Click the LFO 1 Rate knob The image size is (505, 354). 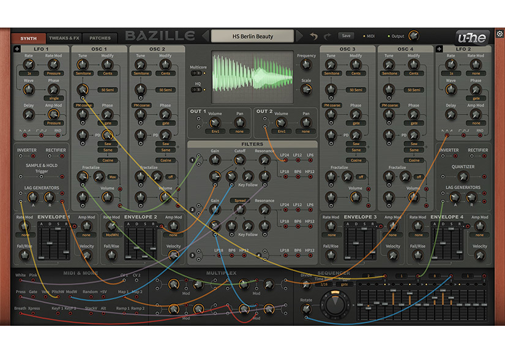point(29,65)
